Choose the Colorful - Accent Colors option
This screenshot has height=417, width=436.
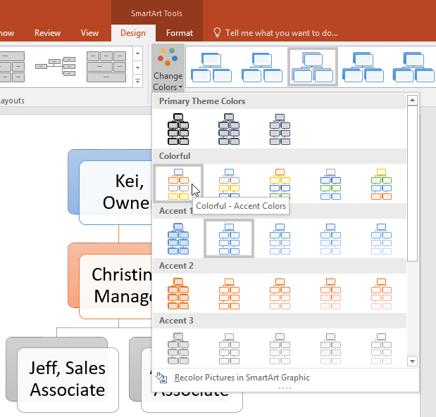pyautogui.click(x=178, y=184)
